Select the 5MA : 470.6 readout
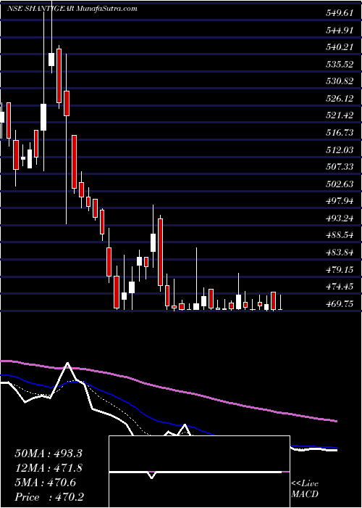Viewport: 362px width, 508px height. (45, 483)
